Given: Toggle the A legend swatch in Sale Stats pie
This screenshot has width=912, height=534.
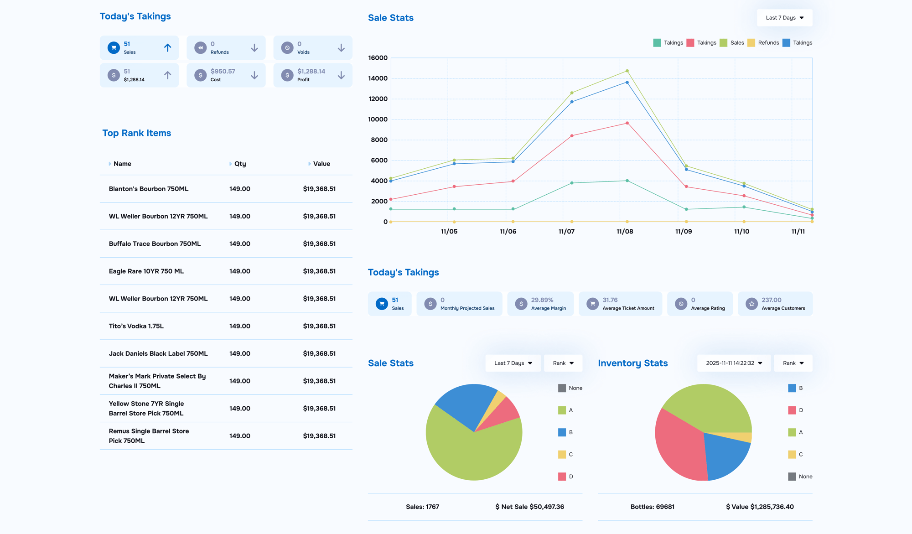Looking at the screenshot, I should coord(562,410).
